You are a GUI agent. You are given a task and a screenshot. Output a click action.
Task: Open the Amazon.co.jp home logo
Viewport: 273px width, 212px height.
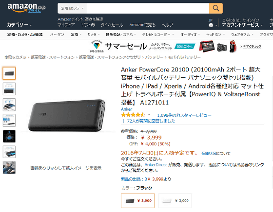click(26, 8)
